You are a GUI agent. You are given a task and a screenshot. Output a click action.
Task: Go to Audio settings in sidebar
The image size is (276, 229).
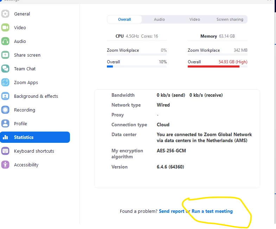coord(20,42)
